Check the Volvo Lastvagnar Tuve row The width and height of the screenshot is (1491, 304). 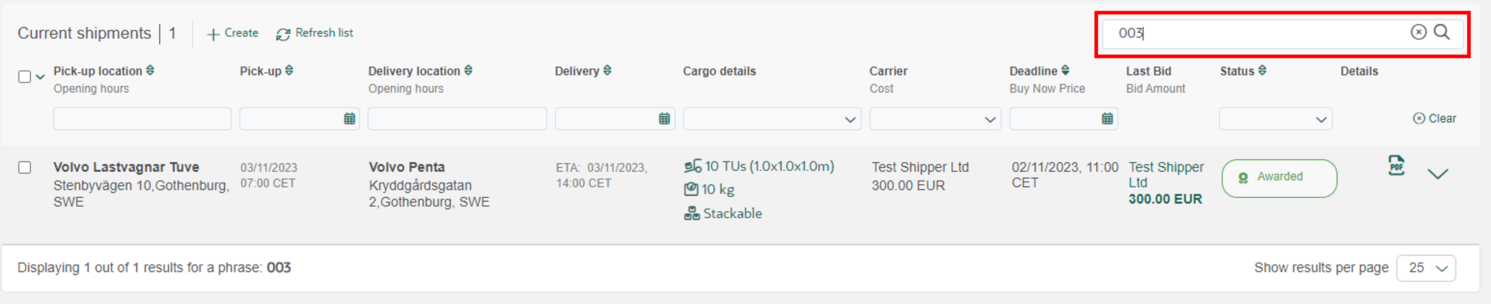click(24, 168)
